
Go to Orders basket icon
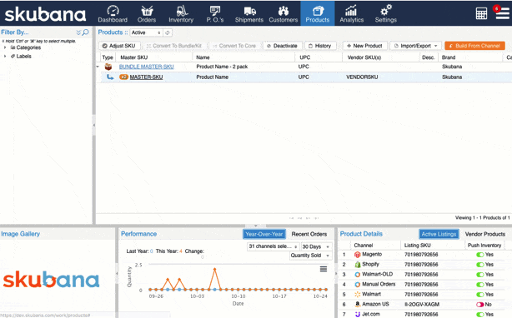(147, 11)
